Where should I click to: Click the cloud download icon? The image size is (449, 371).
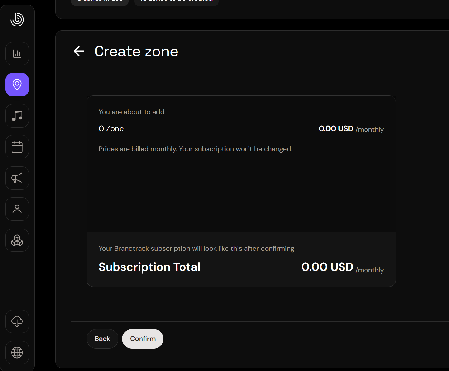pyautogui.click(x=17, y=322)
